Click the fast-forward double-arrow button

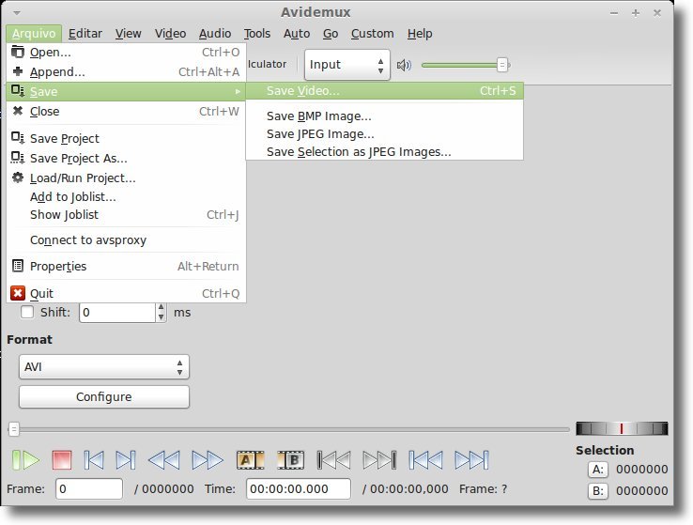tap(208, 460)
